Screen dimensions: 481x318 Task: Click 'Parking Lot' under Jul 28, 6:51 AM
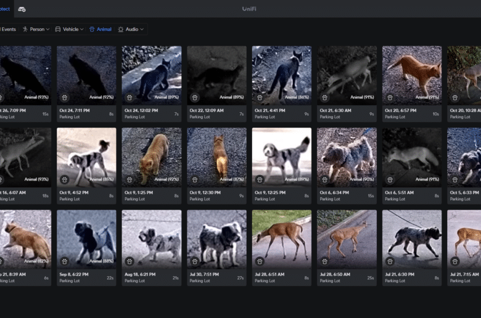265,281
